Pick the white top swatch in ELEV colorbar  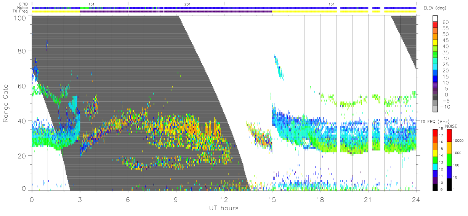pos(436,19)
